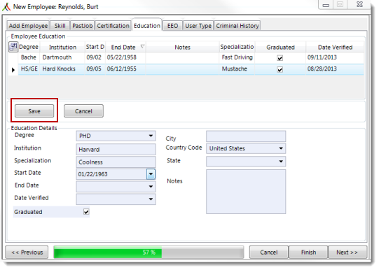This screenshot has height=270, width=379.
Task: Click the Institution field containing Harvard
Action: (116, 150)
